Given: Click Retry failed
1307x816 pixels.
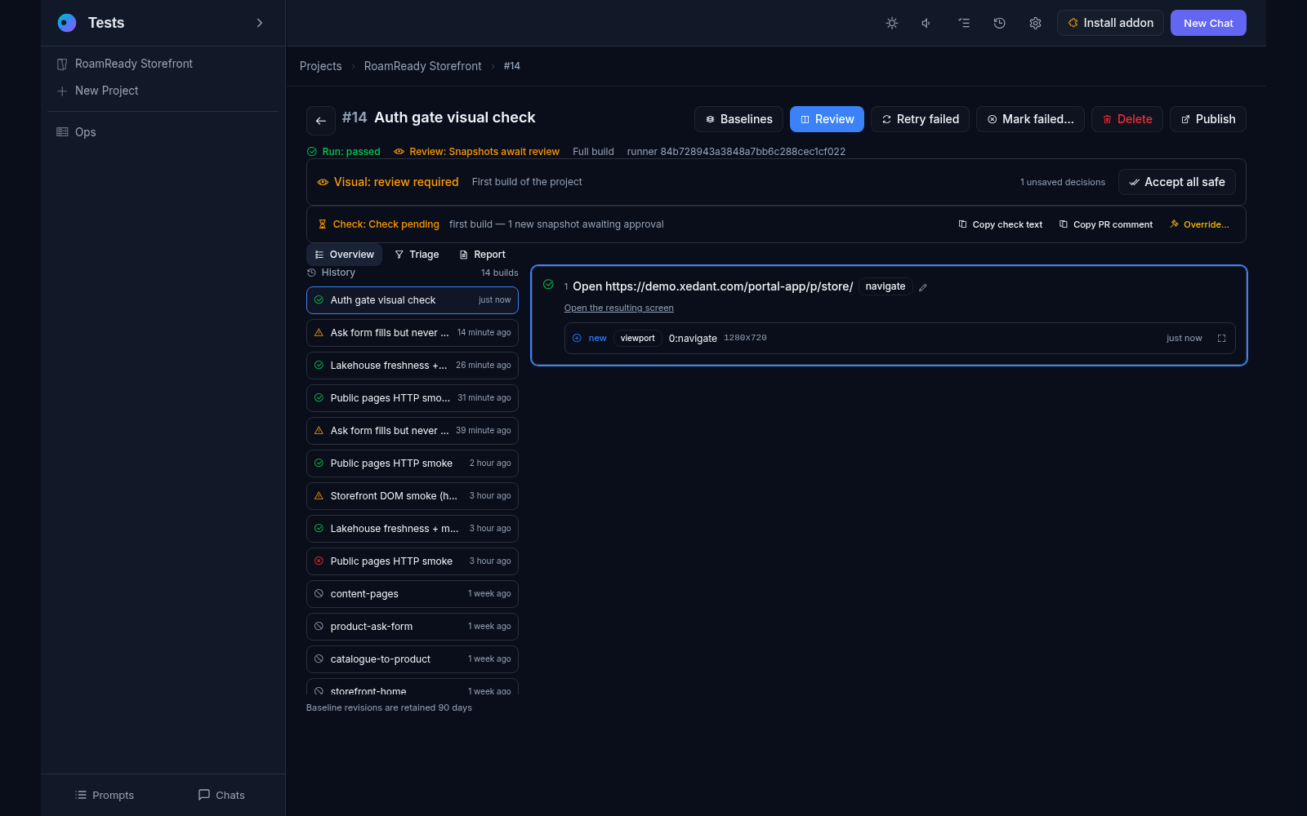Looking at the screenshot, I should click(920, 119).
